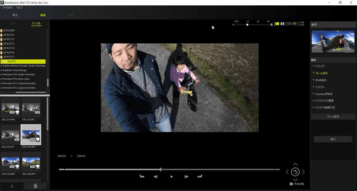Click the フレーム保存 button

click(333, 116)
